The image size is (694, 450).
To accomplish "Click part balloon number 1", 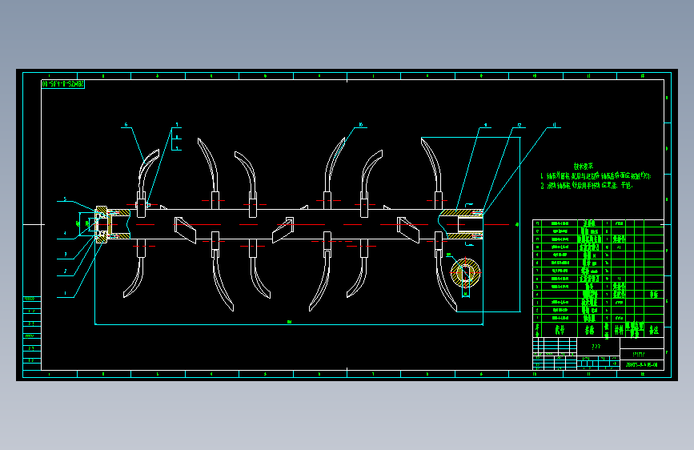I will tap(65, 293).
